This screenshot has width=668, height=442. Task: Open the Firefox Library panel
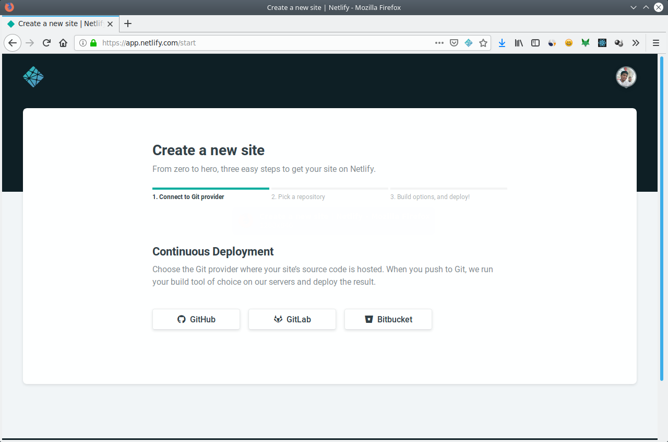click(x=519, y=43)
